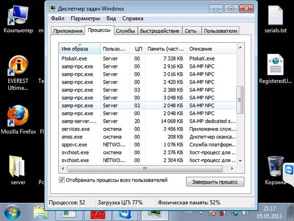This screenshot has height=221, width=294.
Task: Select the RegisteredU... file on desktop
Action: 275,69
